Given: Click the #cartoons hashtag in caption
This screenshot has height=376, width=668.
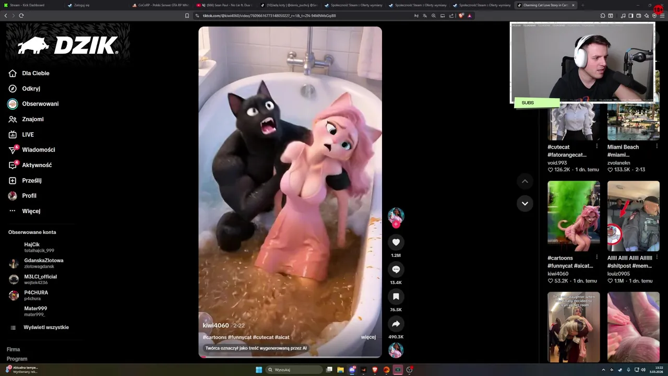Looking at the screenshot, I should tap(214, 337).
